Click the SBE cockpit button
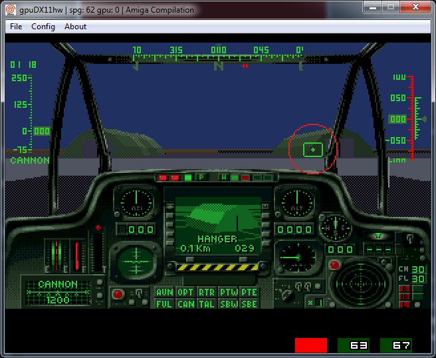Image resolution: width=436 pixels, height=358 pixels. (x=249, y=303)
